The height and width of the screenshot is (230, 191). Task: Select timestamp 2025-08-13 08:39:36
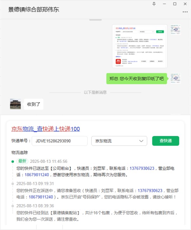(x=35, y=206)
